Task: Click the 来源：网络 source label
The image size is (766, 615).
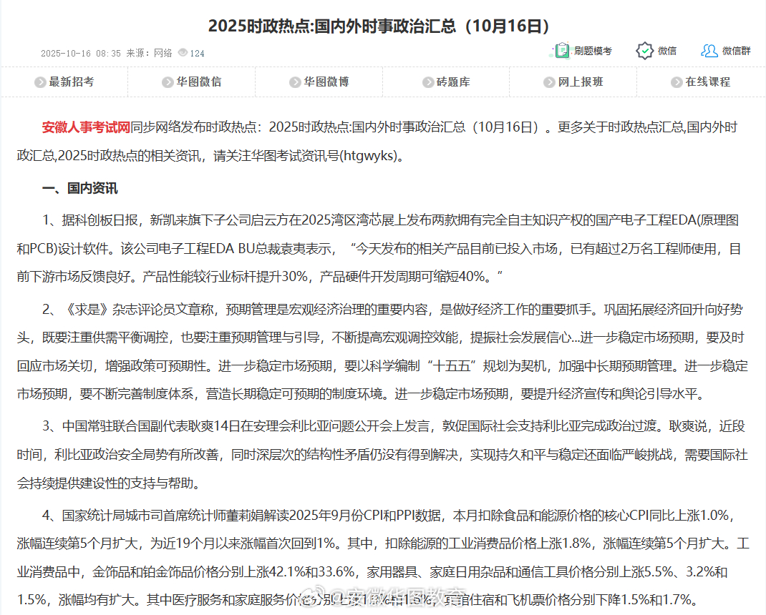Action: pyautogui.click(x=149, y=53)
